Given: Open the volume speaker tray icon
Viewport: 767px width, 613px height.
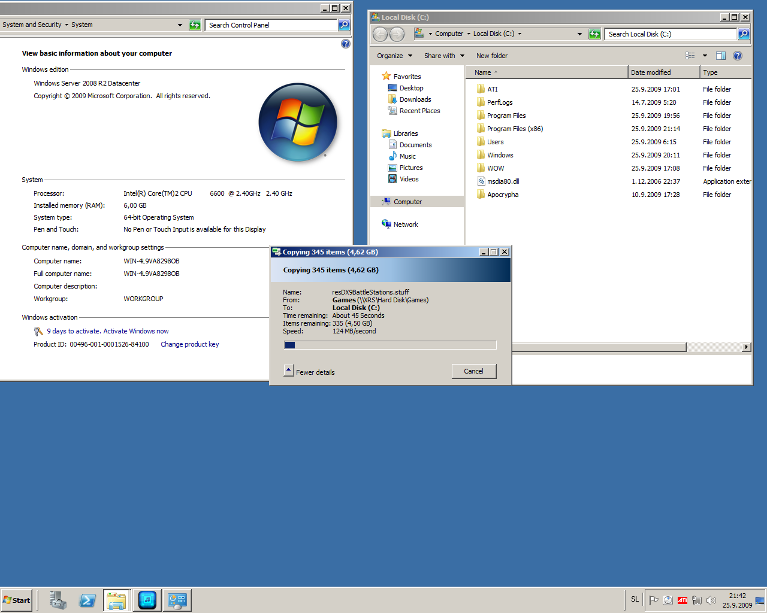Looking at the screenshot, I should click(x=711, y=600).
